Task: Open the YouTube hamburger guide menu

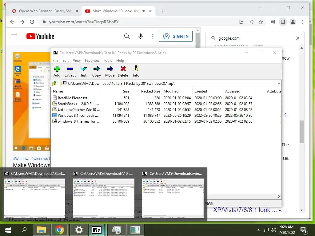Action: (x=14, y=36)
